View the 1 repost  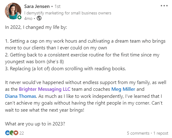click(161, 133)
